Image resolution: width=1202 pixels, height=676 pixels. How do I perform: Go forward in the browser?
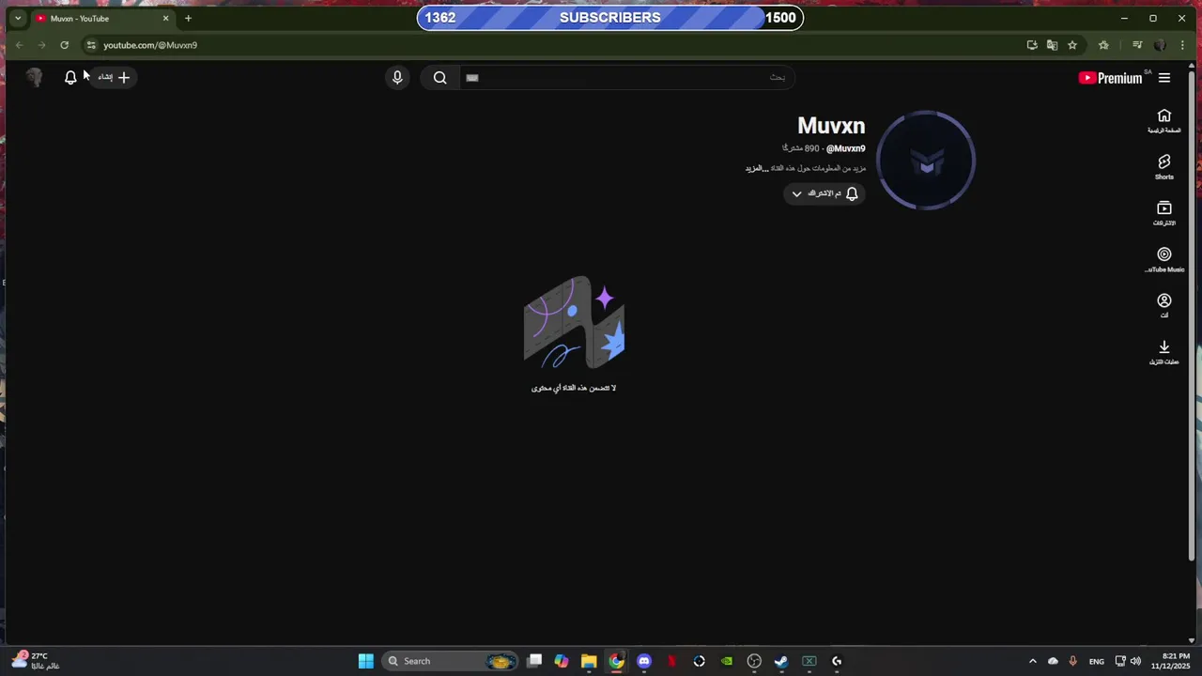41,45
